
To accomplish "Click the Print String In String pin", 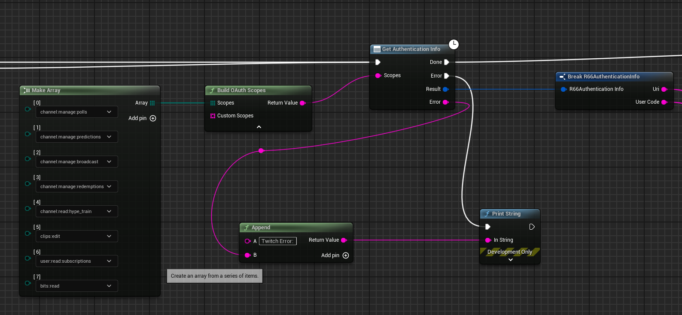I will [x=488, y=240].
